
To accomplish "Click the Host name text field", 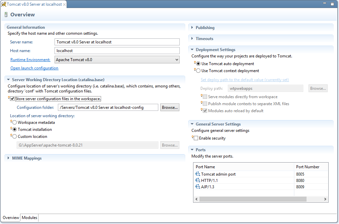I will (x=117, y=51).
